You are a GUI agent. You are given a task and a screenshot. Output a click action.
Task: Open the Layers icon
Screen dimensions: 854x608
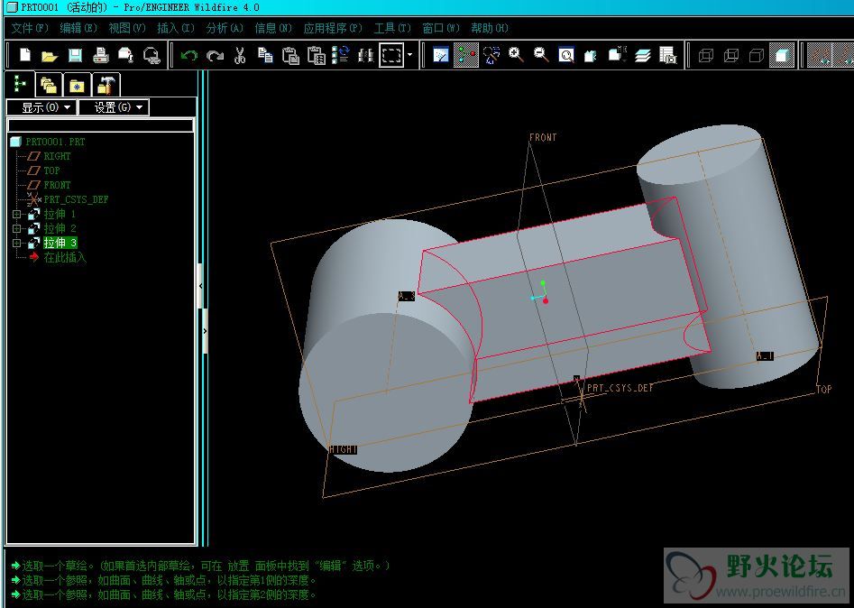tap(643, 55)
